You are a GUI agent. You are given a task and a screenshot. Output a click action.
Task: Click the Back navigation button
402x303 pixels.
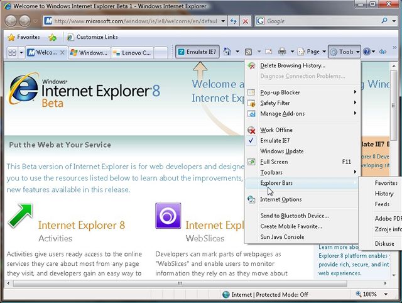click(x=11, y=21)
